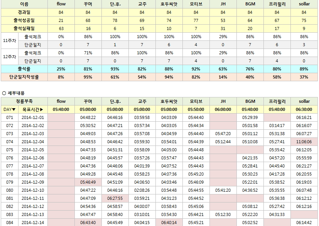Click JH's time 05:47:20
The image size is (319, 226).
pyautogui.click(x=223, y=134)
